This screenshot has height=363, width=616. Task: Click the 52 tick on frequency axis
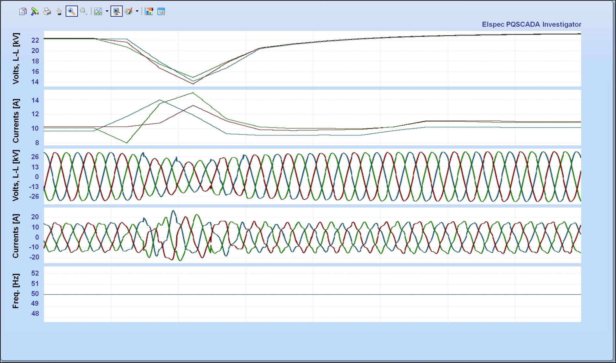pos(35,273)
